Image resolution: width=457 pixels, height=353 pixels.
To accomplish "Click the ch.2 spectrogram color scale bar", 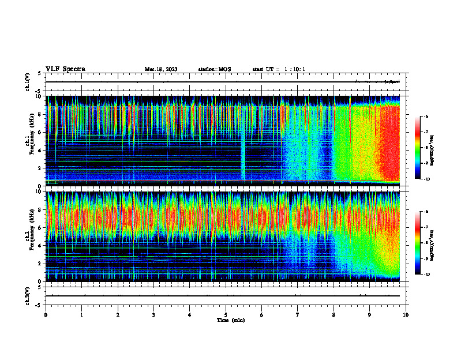I will (x=417, y=243).
